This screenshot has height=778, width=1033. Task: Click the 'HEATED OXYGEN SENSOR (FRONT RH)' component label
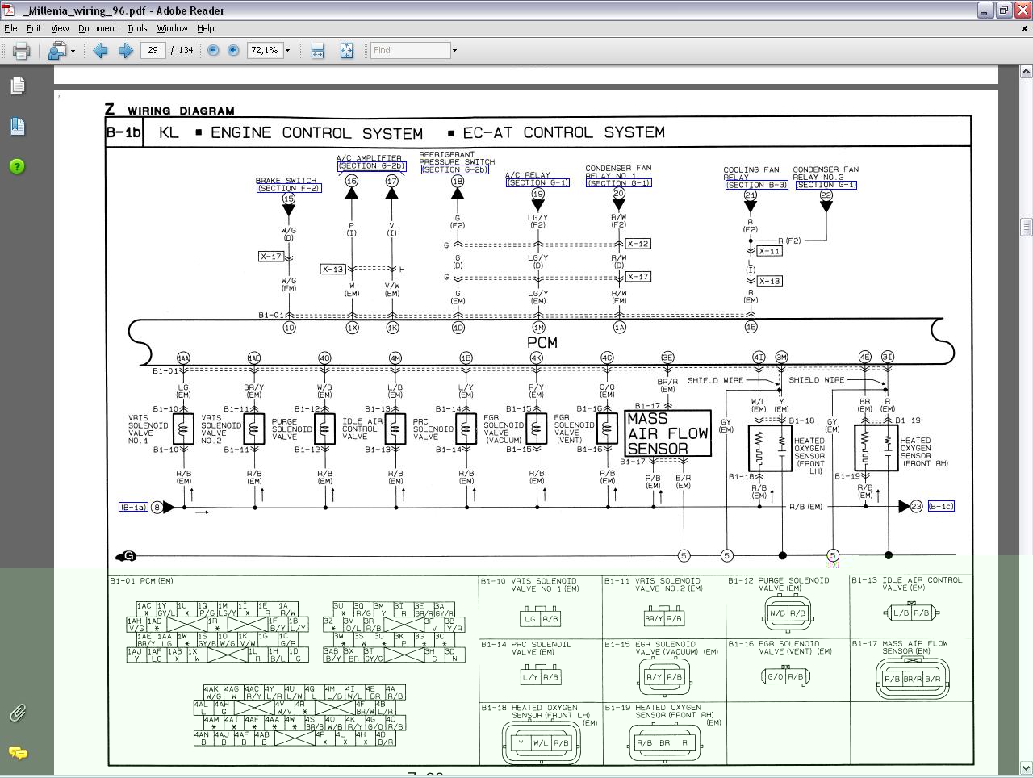[924, 452]
